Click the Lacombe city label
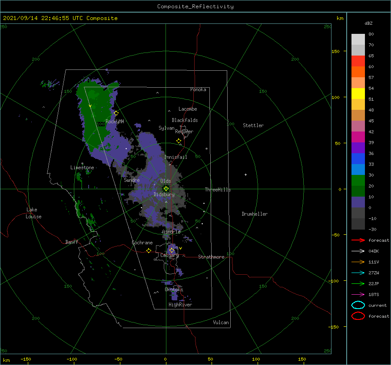The height and width of the screenshot is (365, 391). 188,109
